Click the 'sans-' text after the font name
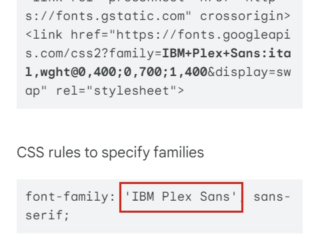Viewport: 318px width, 248px height. (x=272, y=197)
